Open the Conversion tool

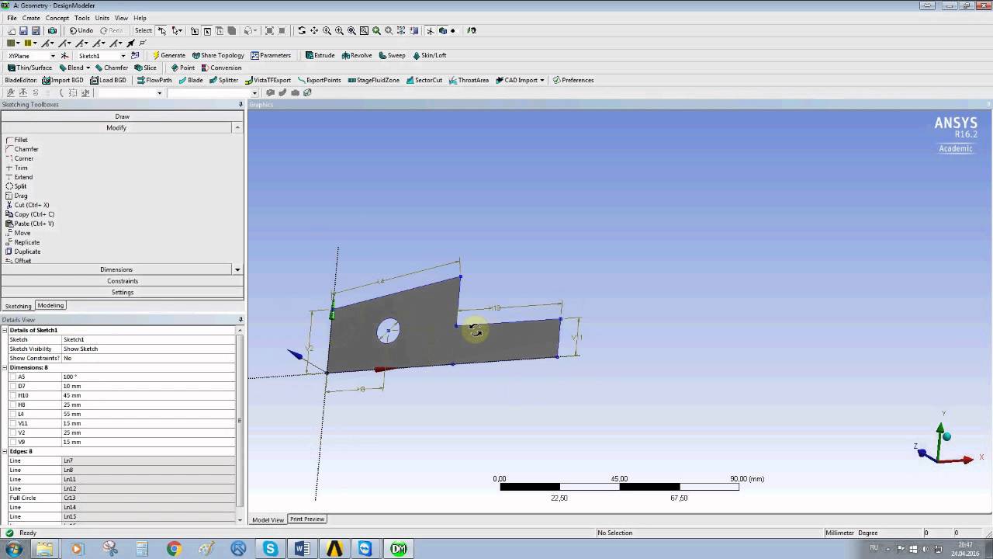[221, 68]
